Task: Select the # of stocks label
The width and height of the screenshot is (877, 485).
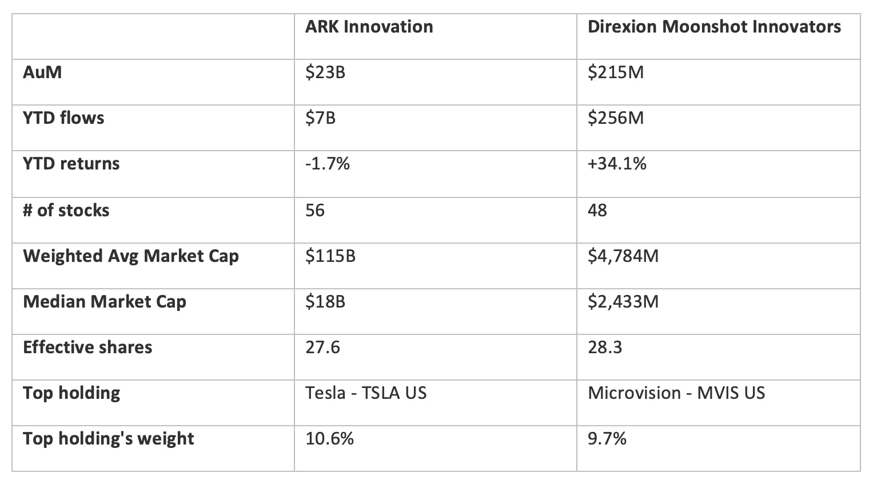Action: point(66,211)
